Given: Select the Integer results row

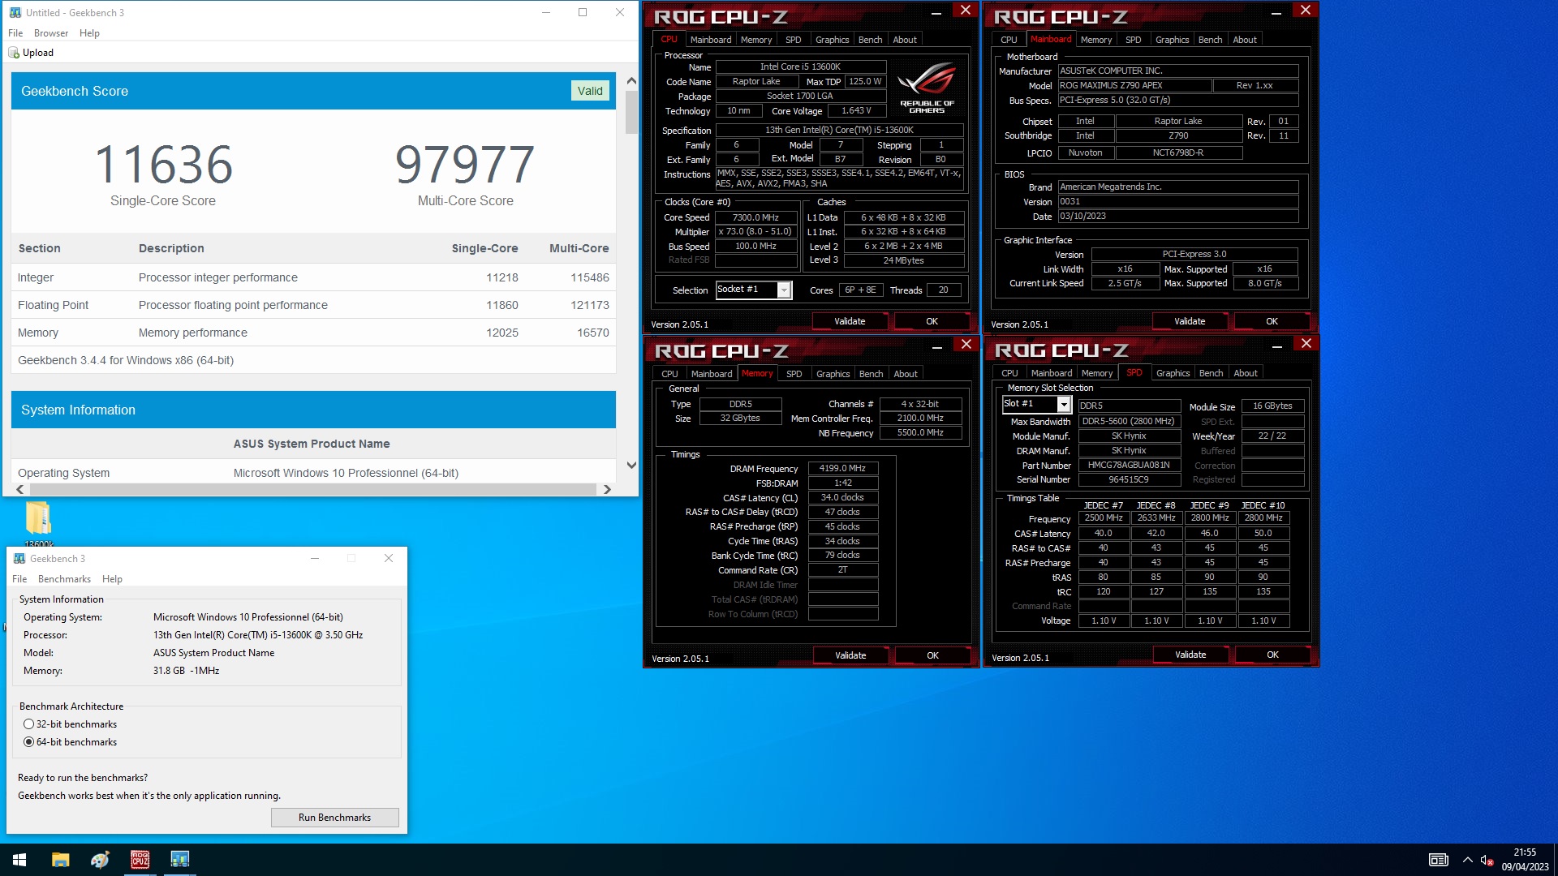Looking at the screenshot, I should pos(313,277).
